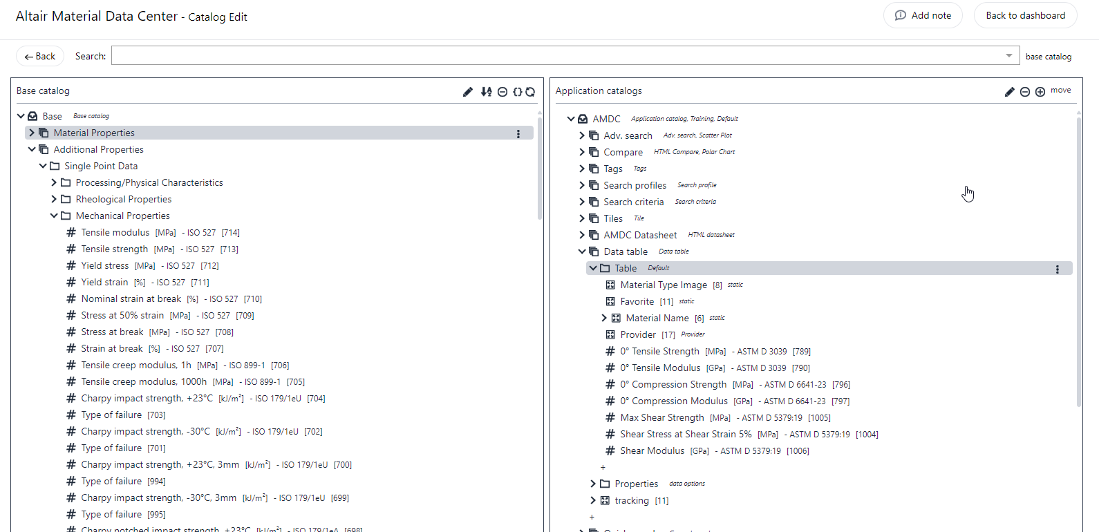Viewport: 1099px width, 532px height.
Task: Expand all via plus circle in Application catalogs
Action: tap(1040, 92)
